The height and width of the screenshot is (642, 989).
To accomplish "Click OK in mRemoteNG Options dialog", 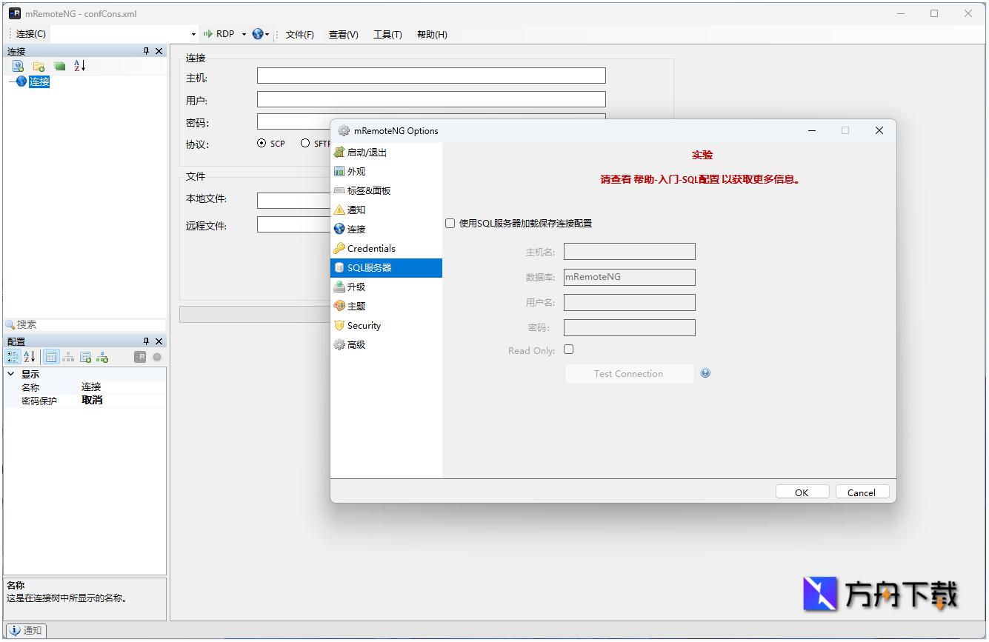I will tap(802, 492).
